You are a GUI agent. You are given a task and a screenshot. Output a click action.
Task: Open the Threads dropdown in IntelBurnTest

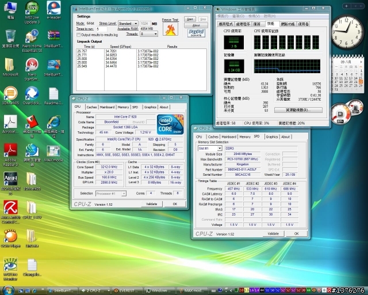click(x=149, y=34)
